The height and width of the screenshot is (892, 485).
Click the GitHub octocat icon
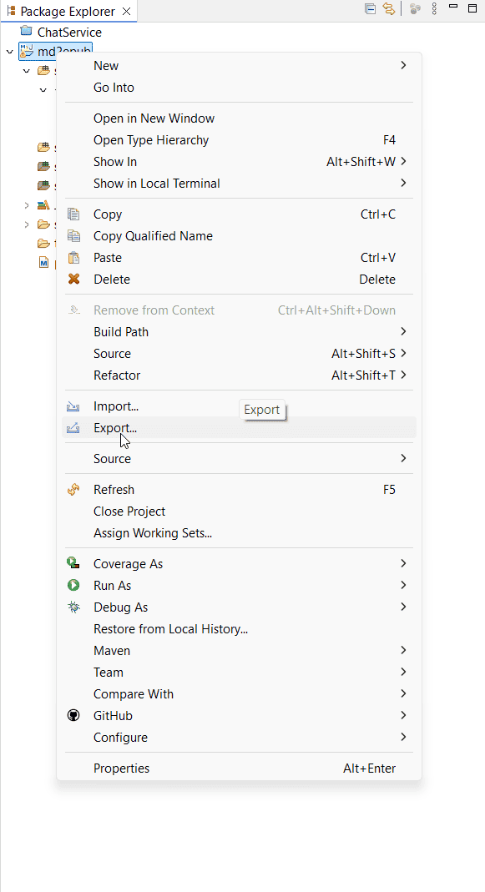pos(73,716)
